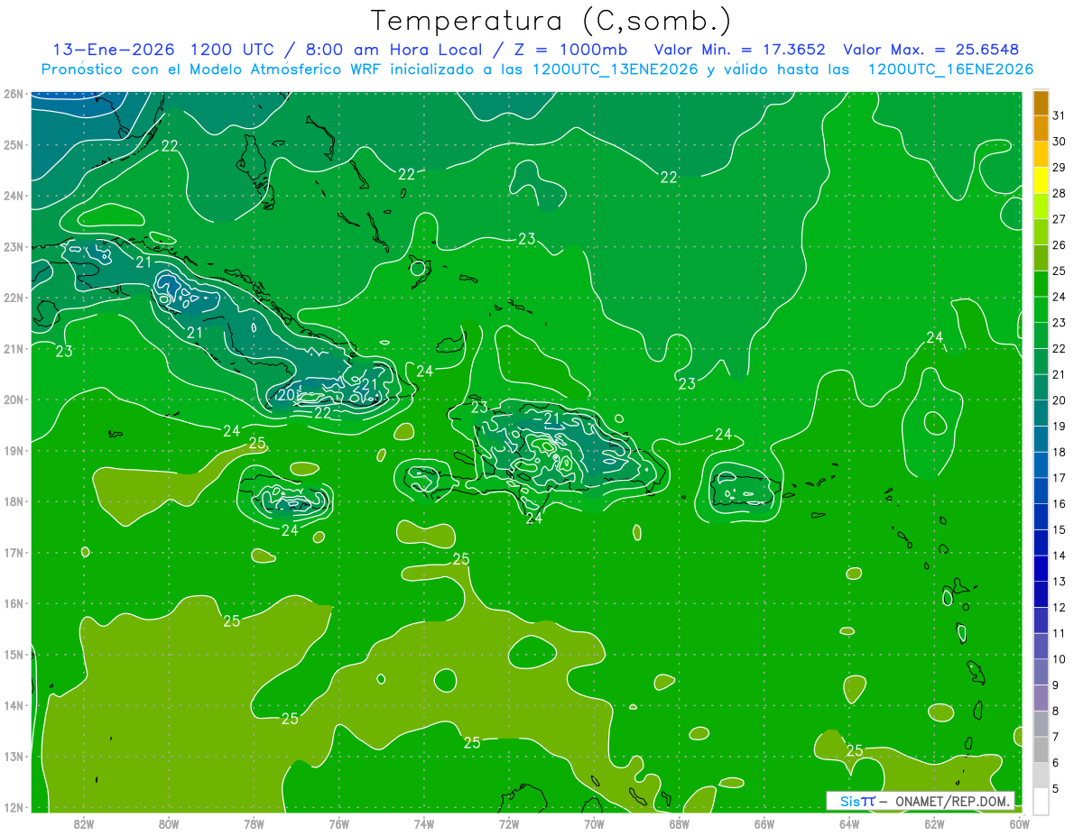1083x836 pixels.
Task: Click the '19' value on the color scale
Action: (1059, 427)
